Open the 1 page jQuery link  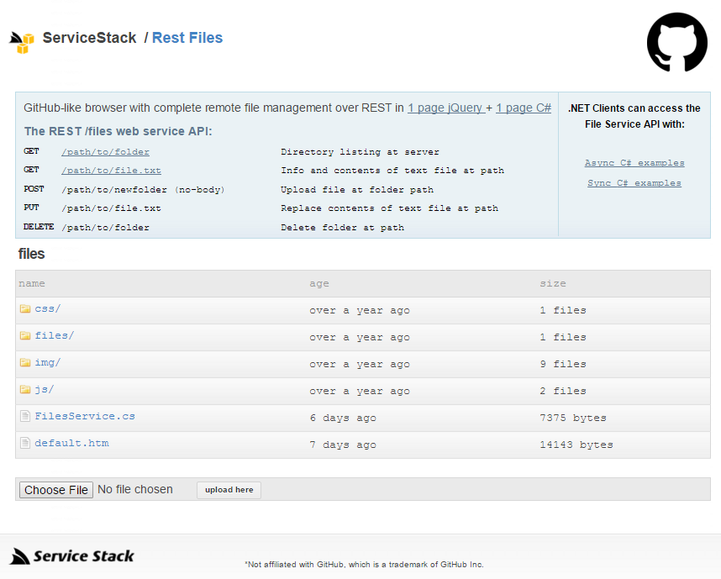click(x=446, y=108)
